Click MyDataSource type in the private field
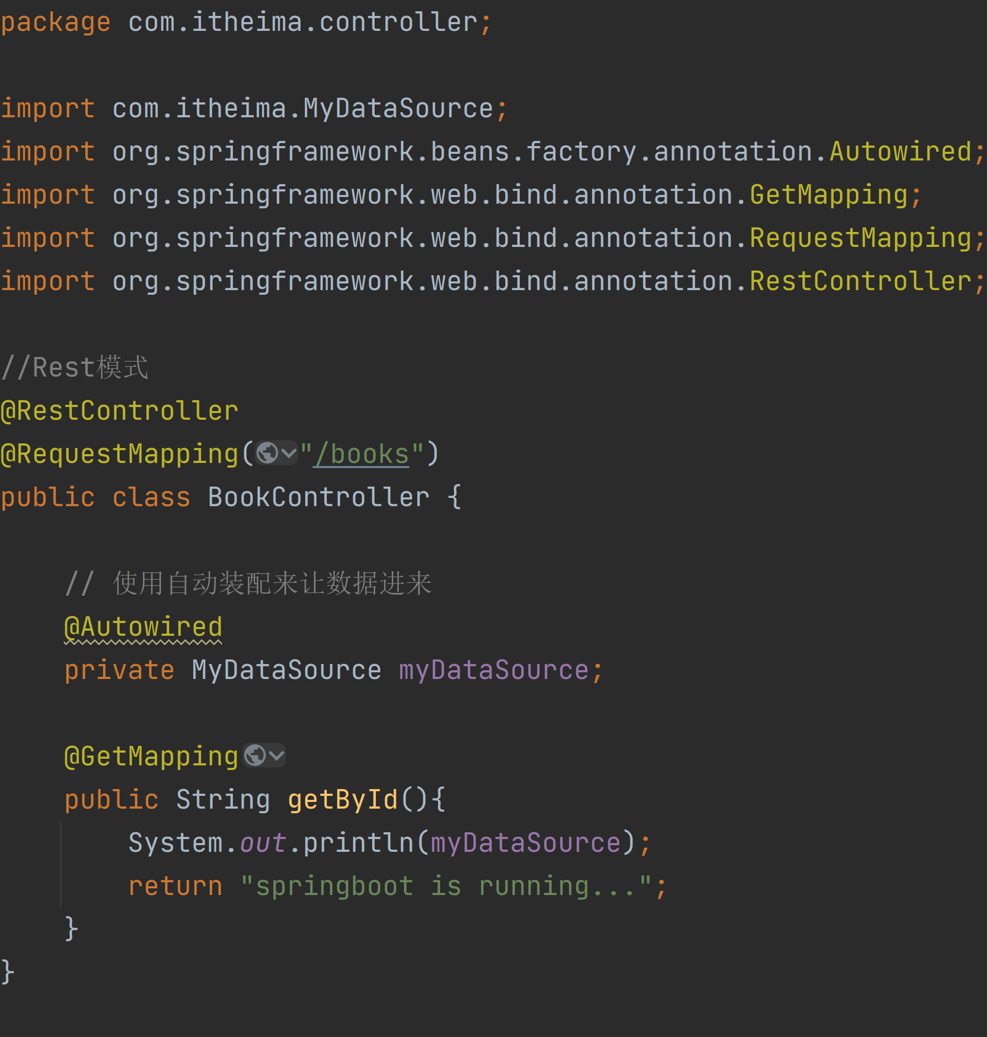 click(286, 671)
